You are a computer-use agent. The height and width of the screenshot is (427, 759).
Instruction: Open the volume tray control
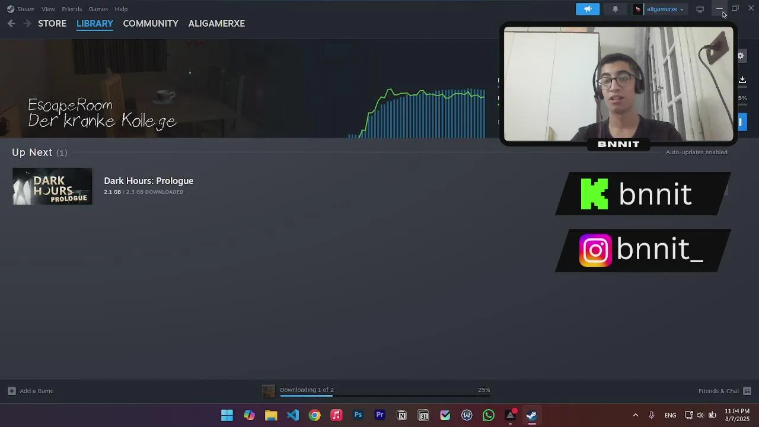pyautogui.click(x=700, y=415)
